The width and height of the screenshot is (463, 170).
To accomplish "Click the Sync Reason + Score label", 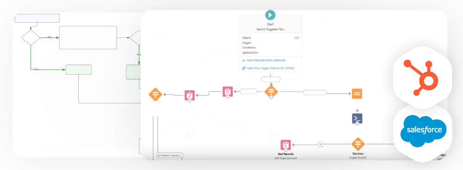I will [169, 155].
